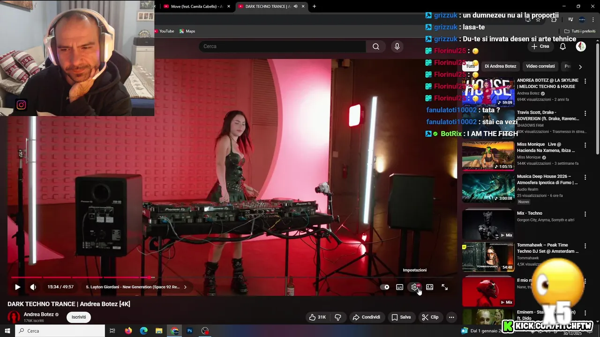This screenshot has width=600, height=337.
Task: Open options for Travis Scott SOVEREIGN video
Action: tap(585, 113)
